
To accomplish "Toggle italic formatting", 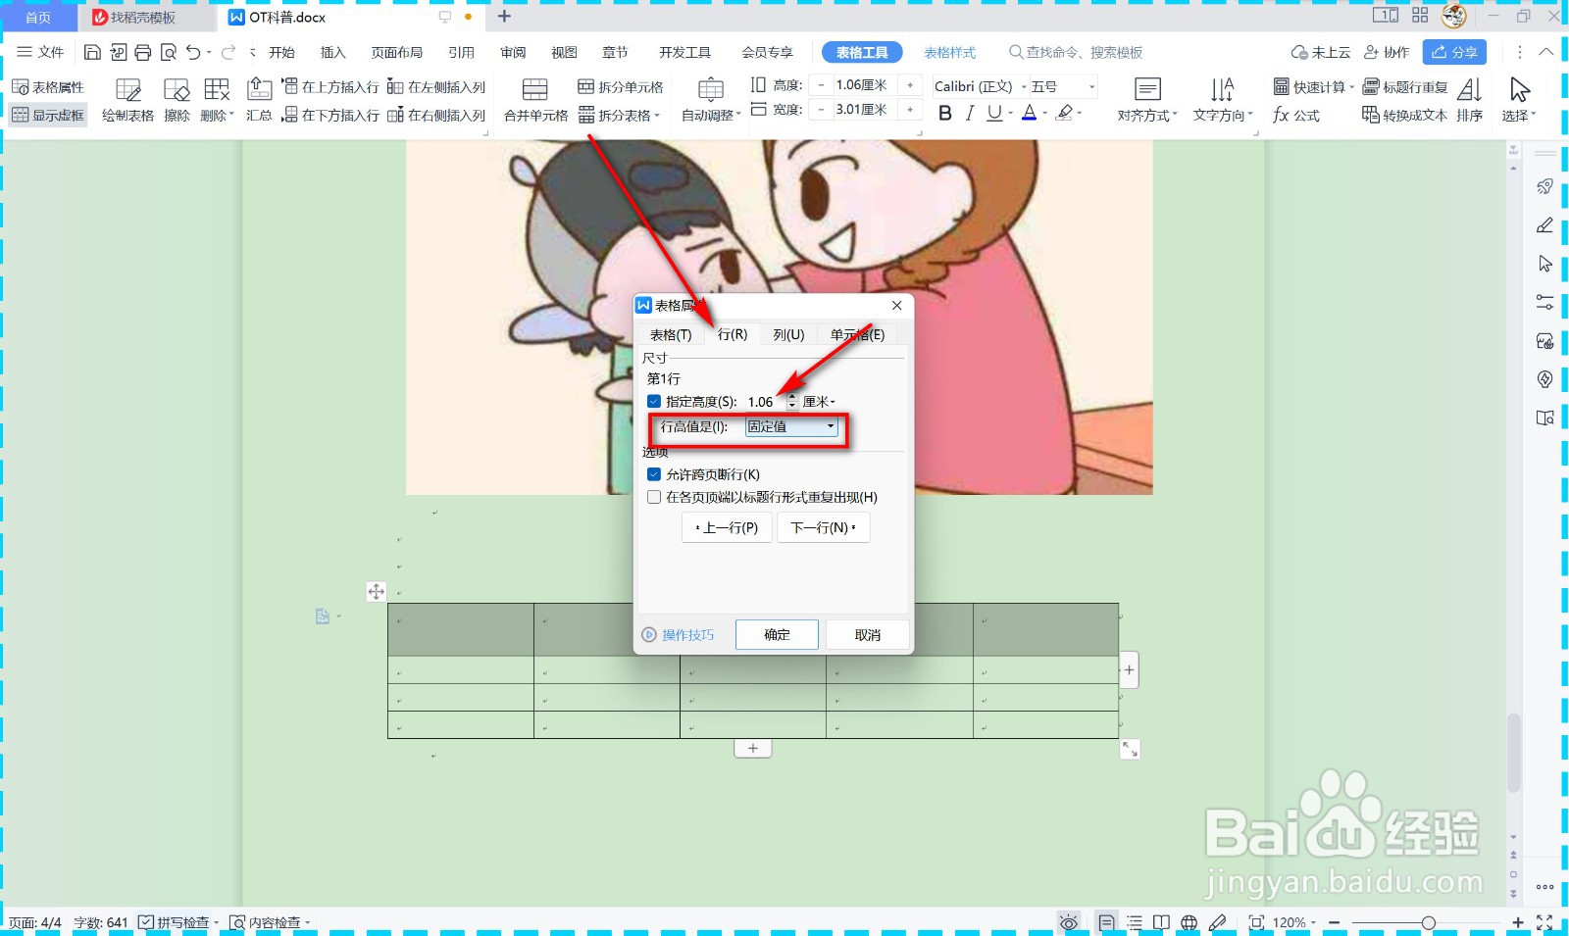I will [x=970, y=114].
